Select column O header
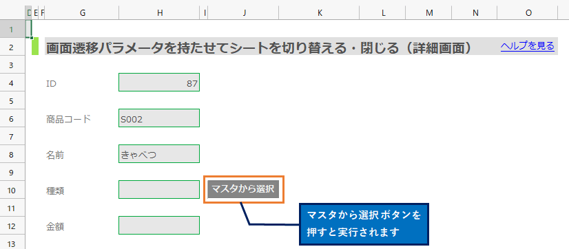Image resolution: width=569 pixels, height=249 pixels. click(528, 12)
